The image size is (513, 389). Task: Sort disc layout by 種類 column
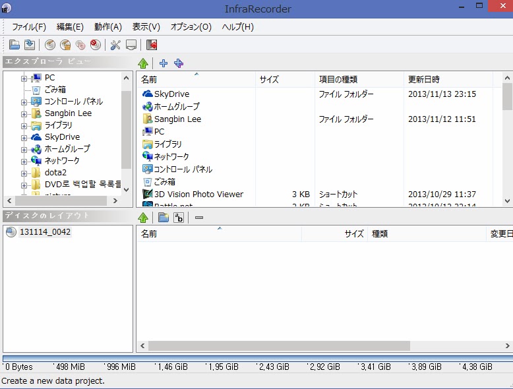point(427,234)
